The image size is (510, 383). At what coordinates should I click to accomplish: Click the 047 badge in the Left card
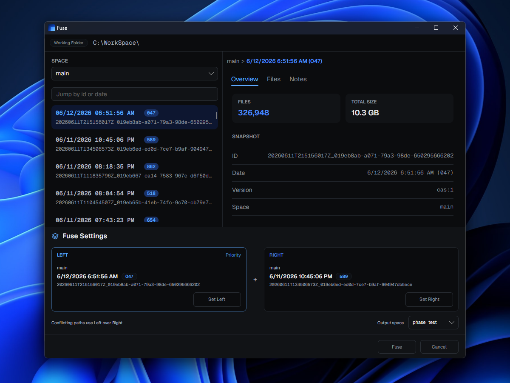coord(129,277)
